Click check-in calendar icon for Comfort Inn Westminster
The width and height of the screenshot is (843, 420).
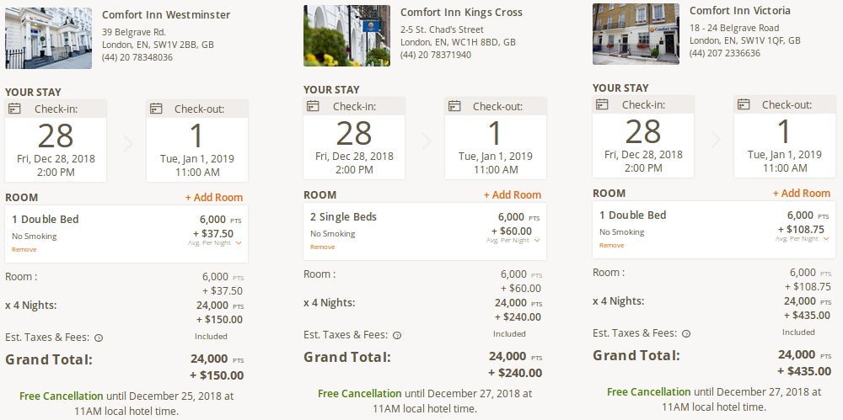13,109
